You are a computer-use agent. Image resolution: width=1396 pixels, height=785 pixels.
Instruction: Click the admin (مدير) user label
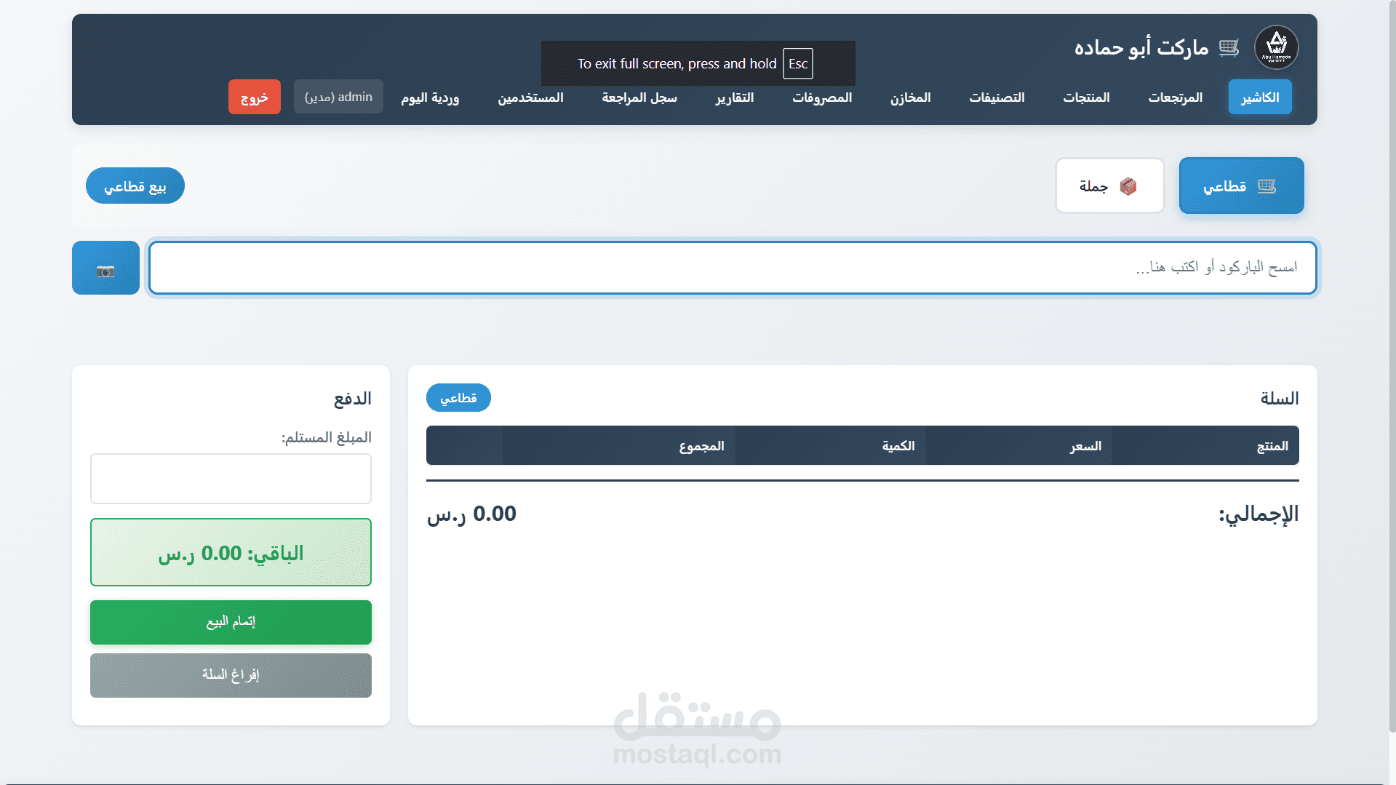(338, 95)
